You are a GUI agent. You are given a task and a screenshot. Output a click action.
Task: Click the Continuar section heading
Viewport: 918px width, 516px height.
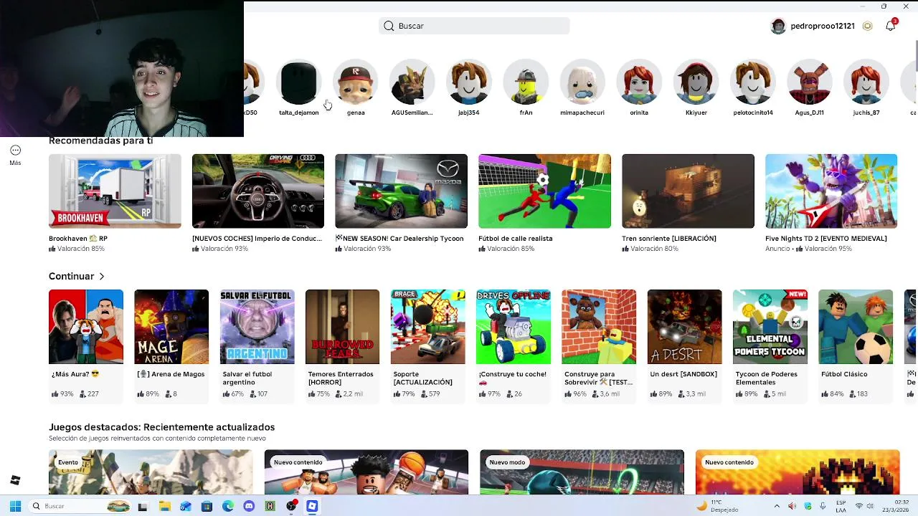[72, 276]
